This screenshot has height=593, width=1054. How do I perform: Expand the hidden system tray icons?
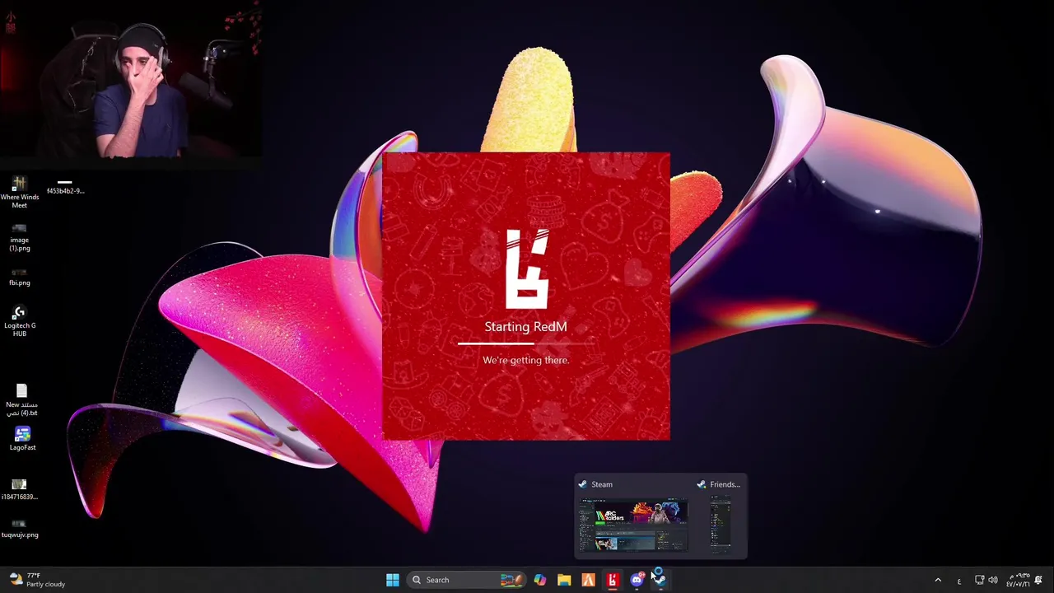click(938, 580)
